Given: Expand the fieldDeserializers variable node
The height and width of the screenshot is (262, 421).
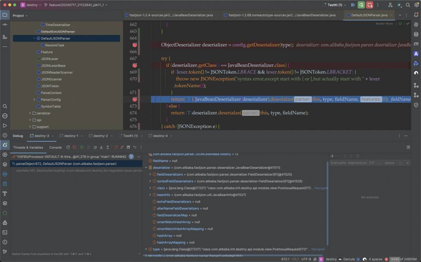Looking at the screenshot, I should pos(150,174).
